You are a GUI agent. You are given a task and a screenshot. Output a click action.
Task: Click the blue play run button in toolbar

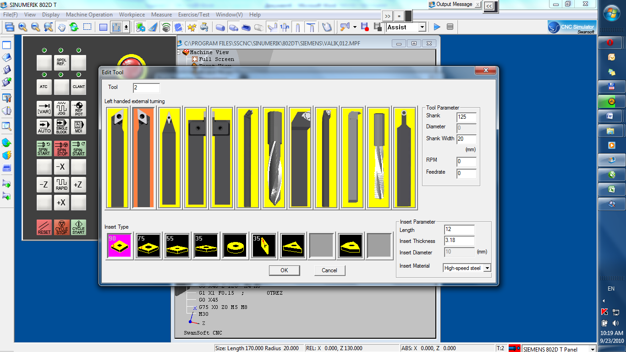[437, 27]
